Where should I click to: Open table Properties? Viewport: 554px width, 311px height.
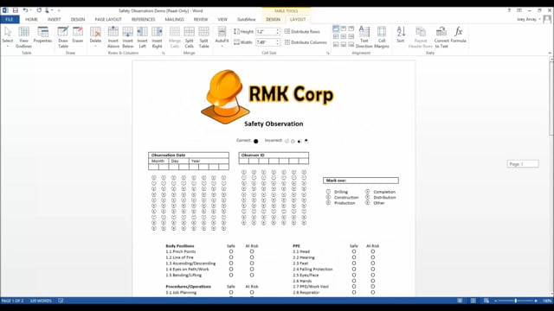42,35
